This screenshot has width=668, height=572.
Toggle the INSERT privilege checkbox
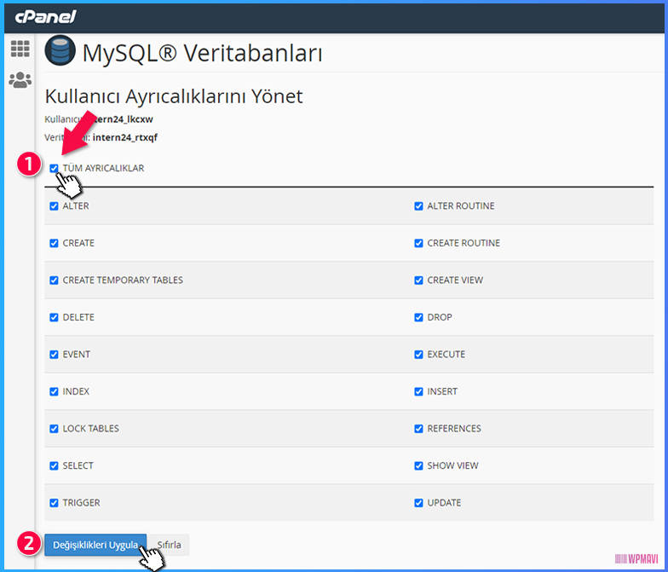click(418, 391)
